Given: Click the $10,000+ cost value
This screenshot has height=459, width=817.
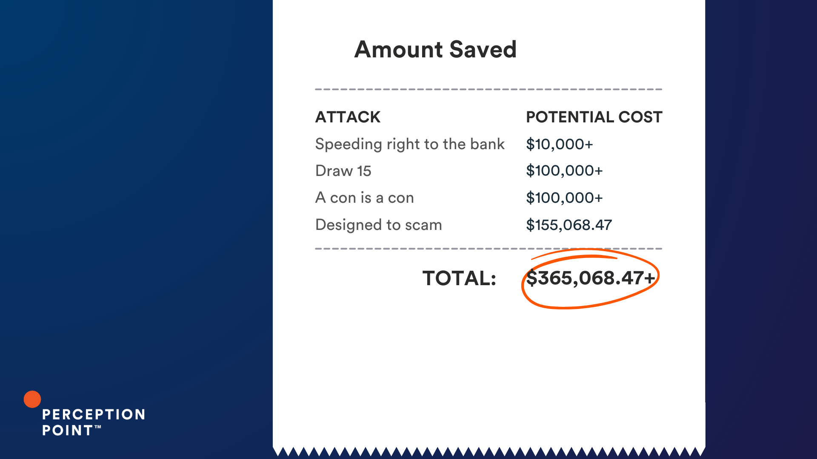Looking at the screenshot, I should click(560, 144).
